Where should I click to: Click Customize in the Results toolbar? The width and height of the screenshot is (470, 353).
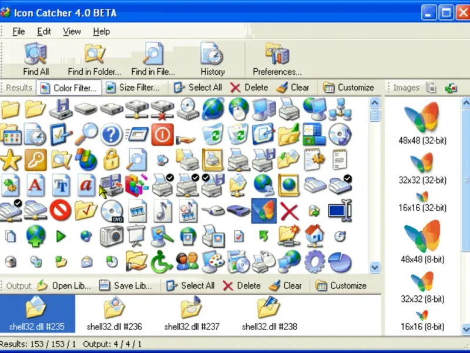[348, 88]
